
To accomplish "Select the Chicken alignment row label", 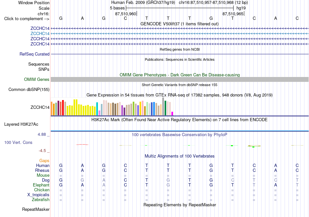I will click(42, 190).
